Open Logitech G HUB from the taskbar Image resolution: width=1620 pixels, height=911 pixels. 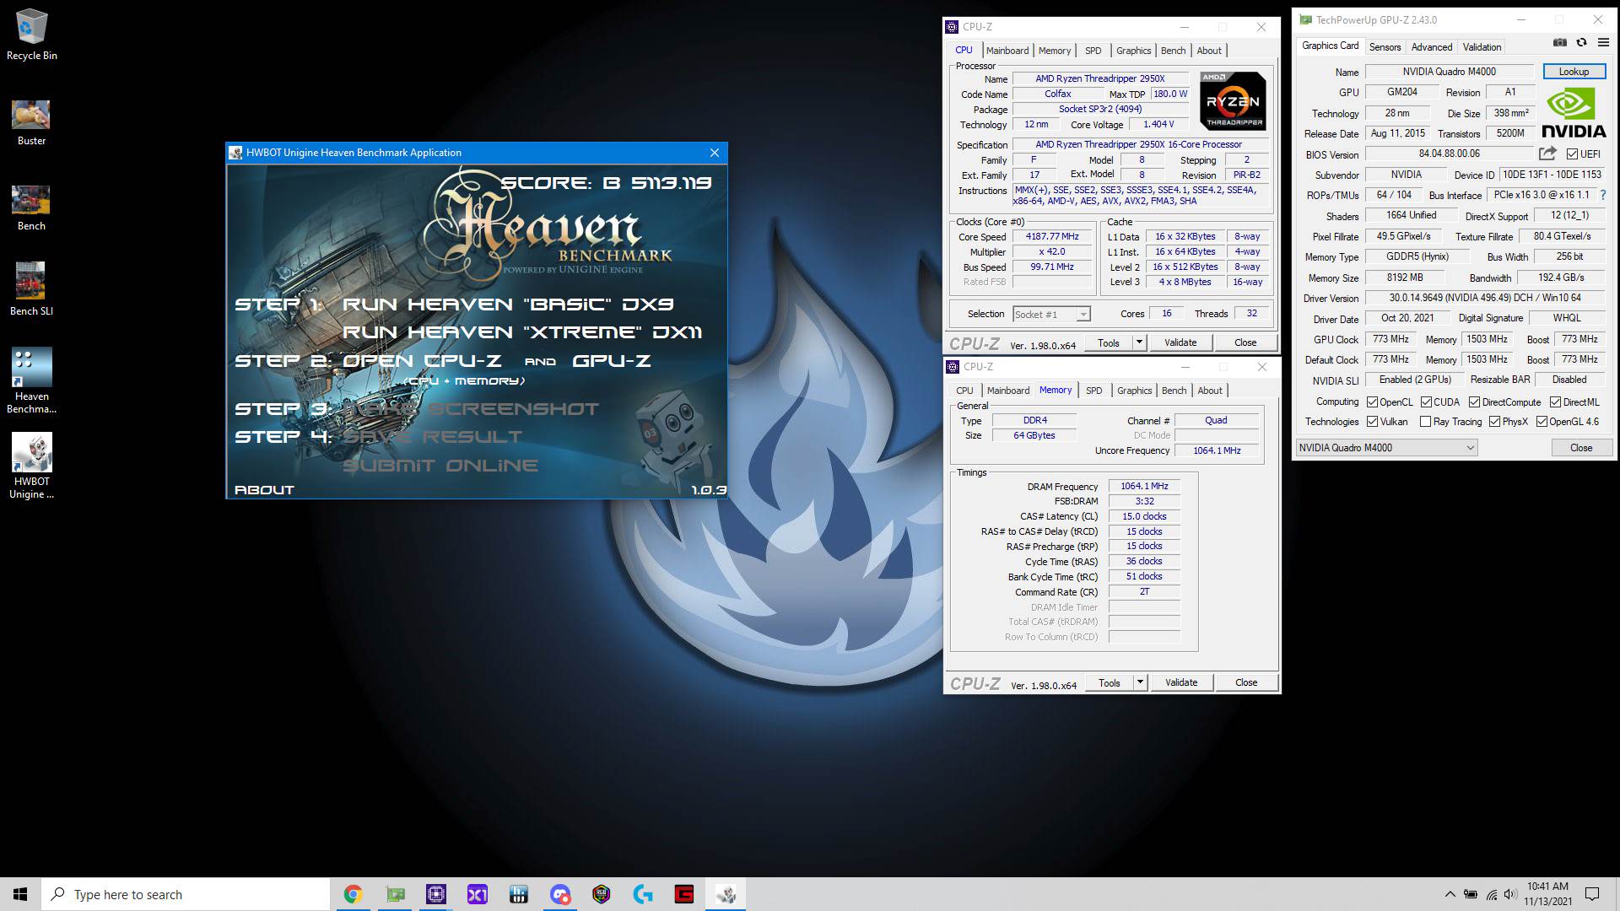643,894
